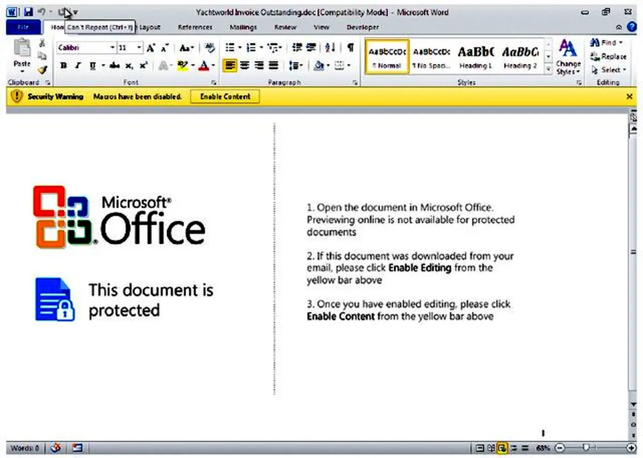This screenshot has height=458, width=643.
Task: Open the bullets list dropdown arrow
Action: coord(240,48)
